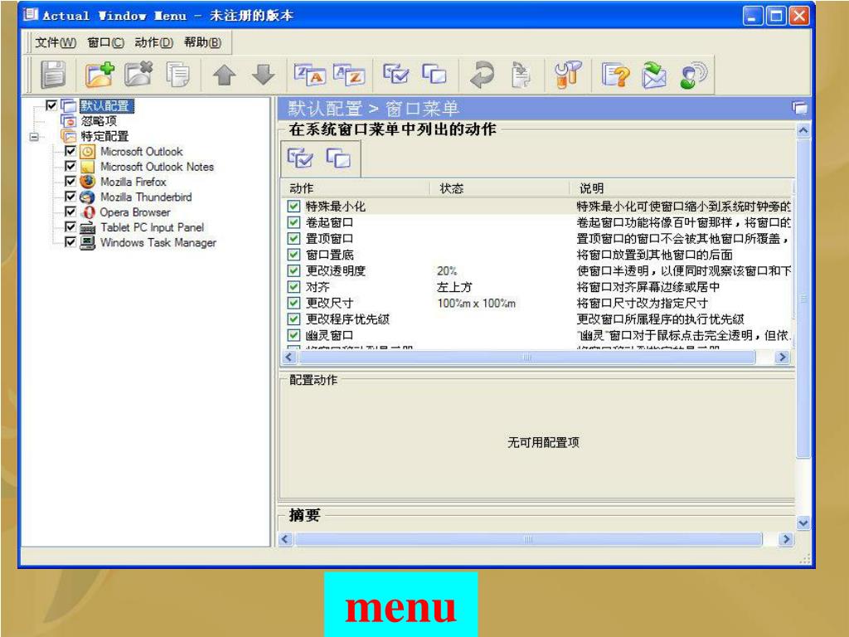The width and height of the screenshot is (849, 637).
Task: Click the person with sound support icon
Action: [694, 75]
